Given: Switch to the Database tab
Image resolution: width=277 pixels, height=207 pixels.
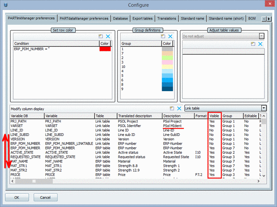Looking at the screenshot, I should (x=120, y=18).
